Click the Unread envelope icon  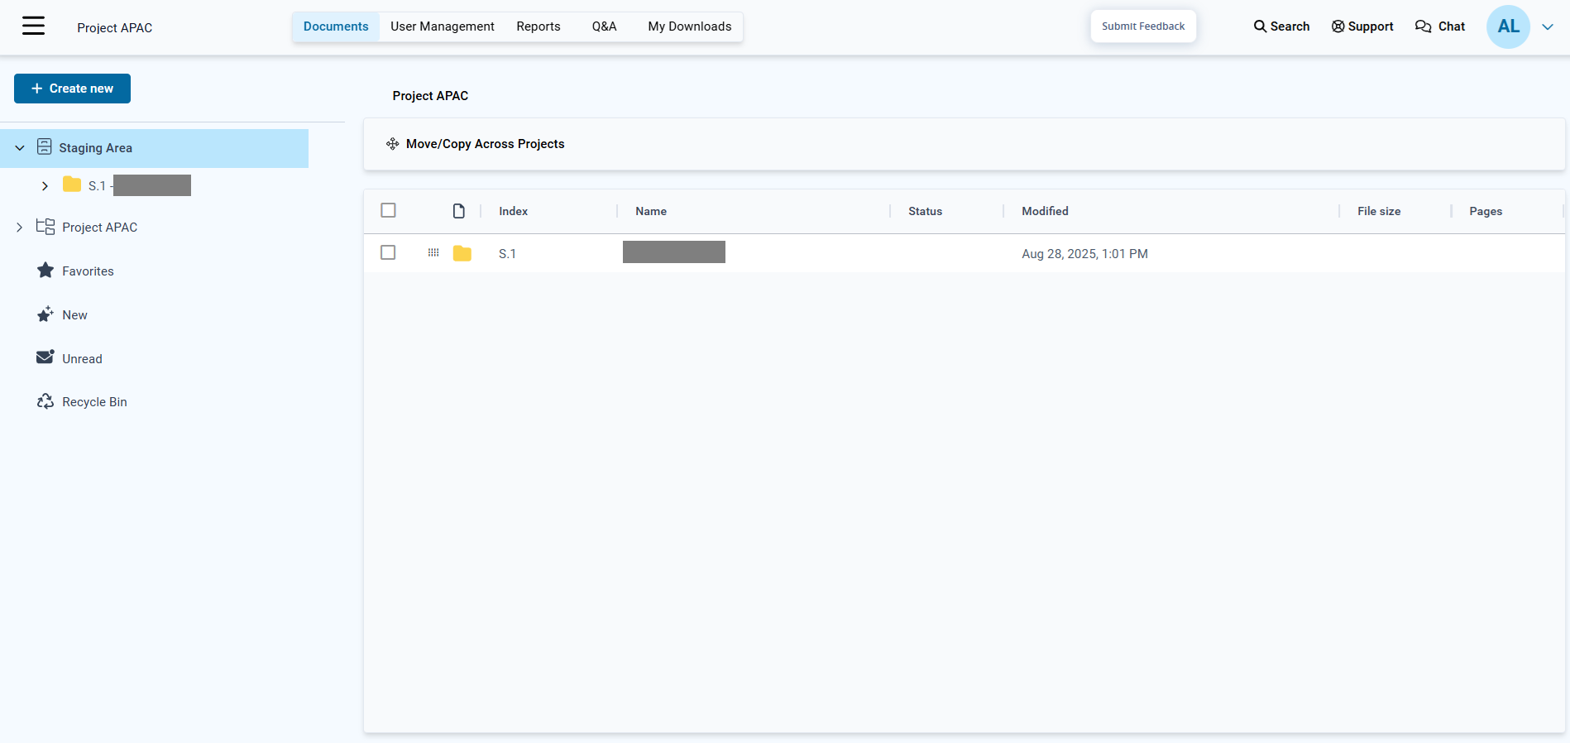click(45, 357)
